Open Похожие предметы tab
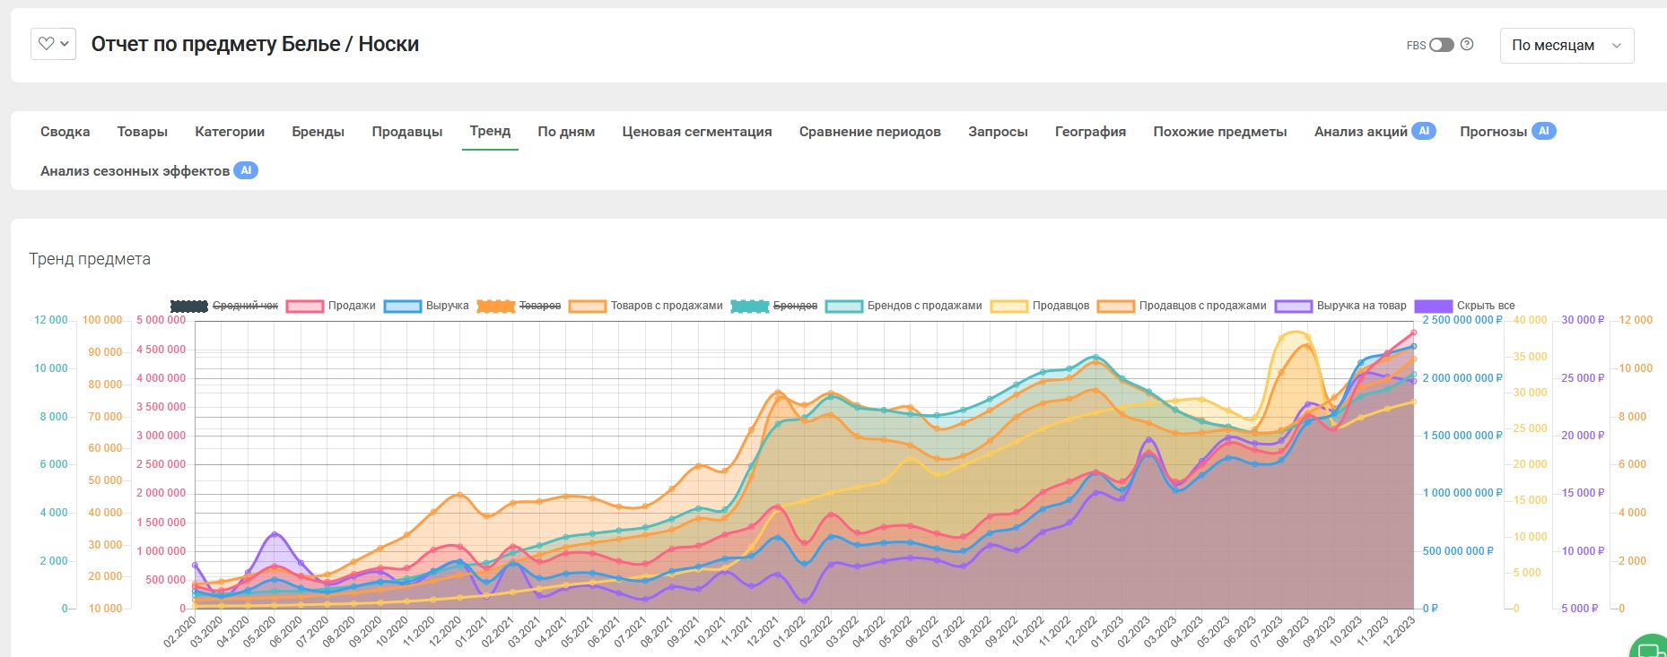Viewport: 1667px width, 657px height. (1220, 132)
